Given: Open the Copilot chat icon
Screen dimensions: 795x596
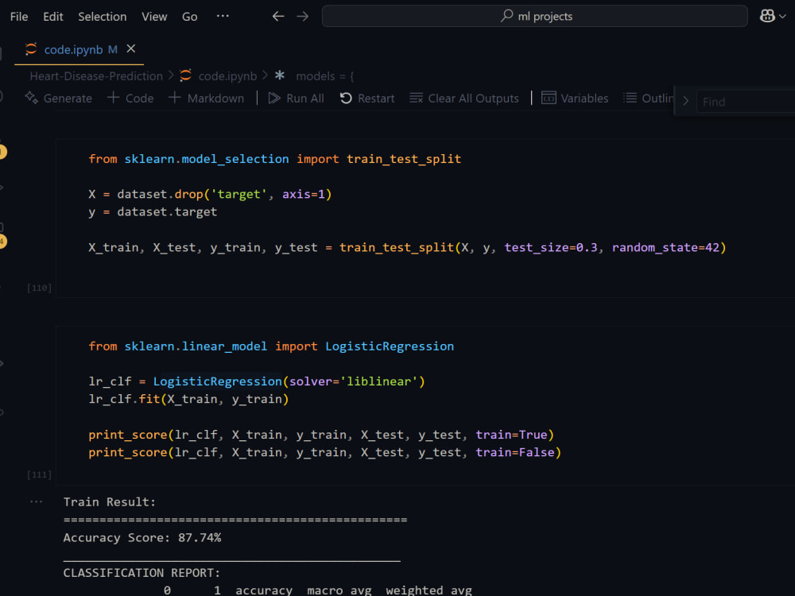Looking at the screenshot, I should coord(767,16).
